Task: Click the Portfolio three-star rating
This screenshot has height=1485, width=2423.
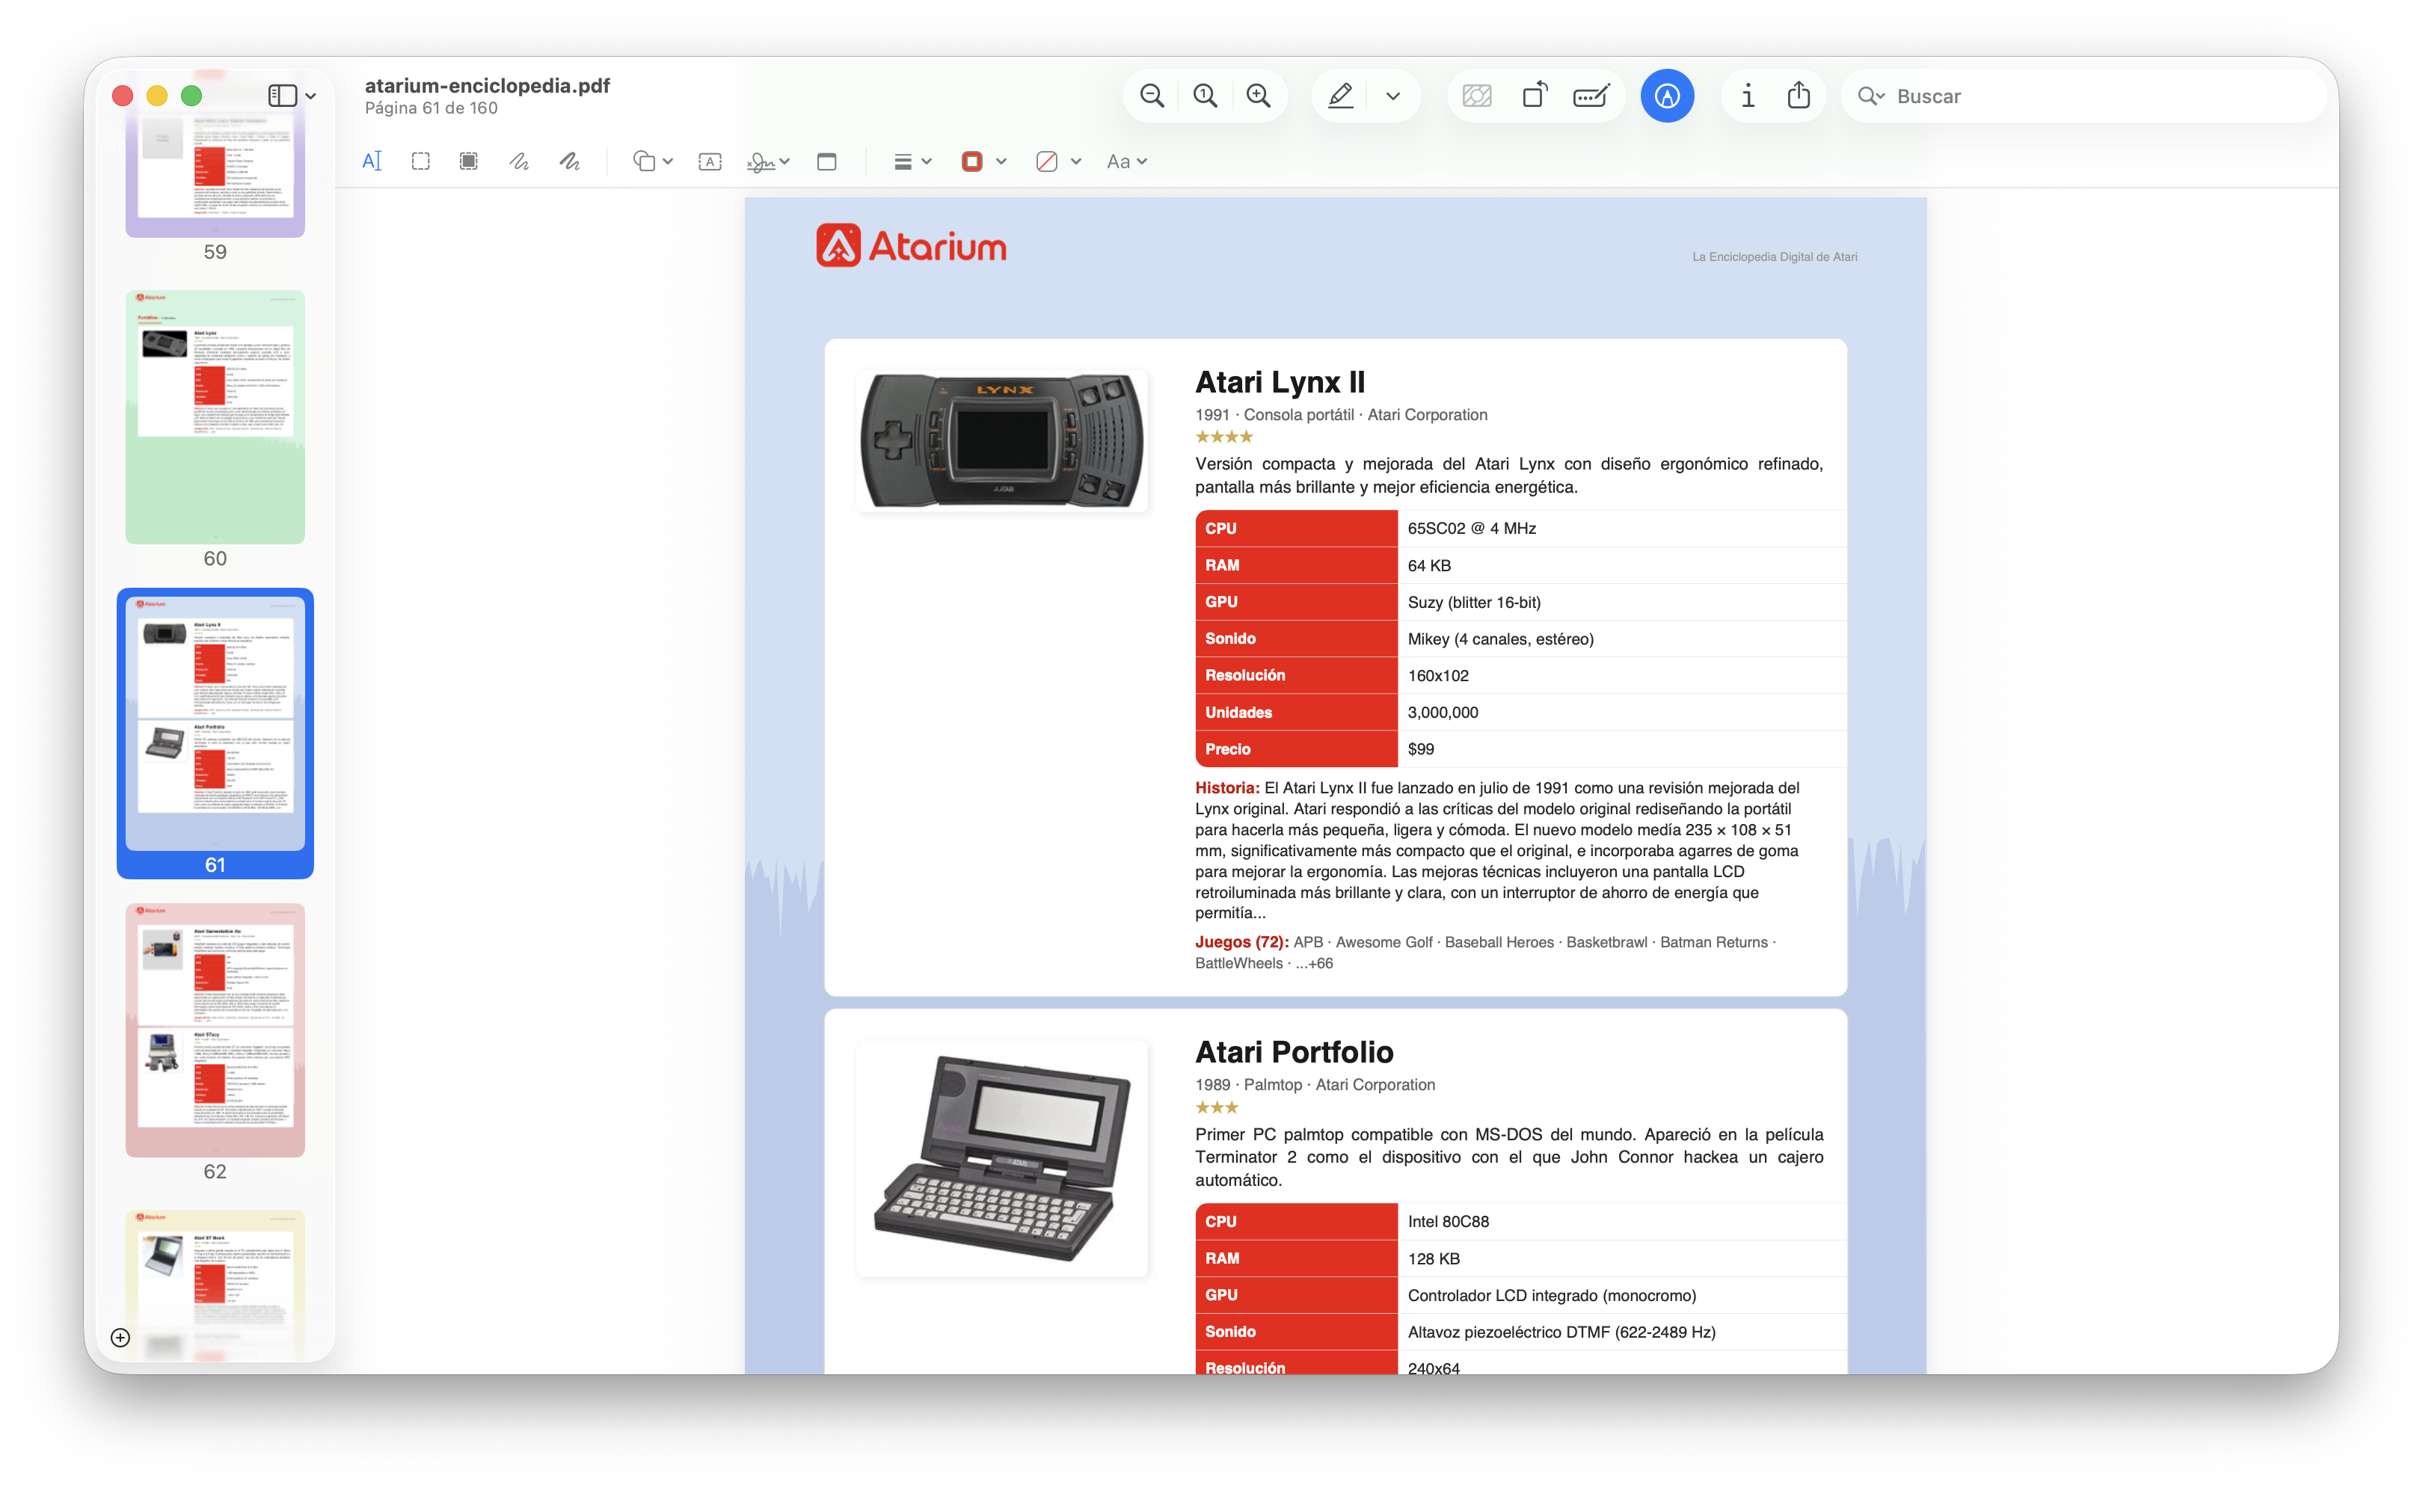Action: (x=1217, y=1107)
